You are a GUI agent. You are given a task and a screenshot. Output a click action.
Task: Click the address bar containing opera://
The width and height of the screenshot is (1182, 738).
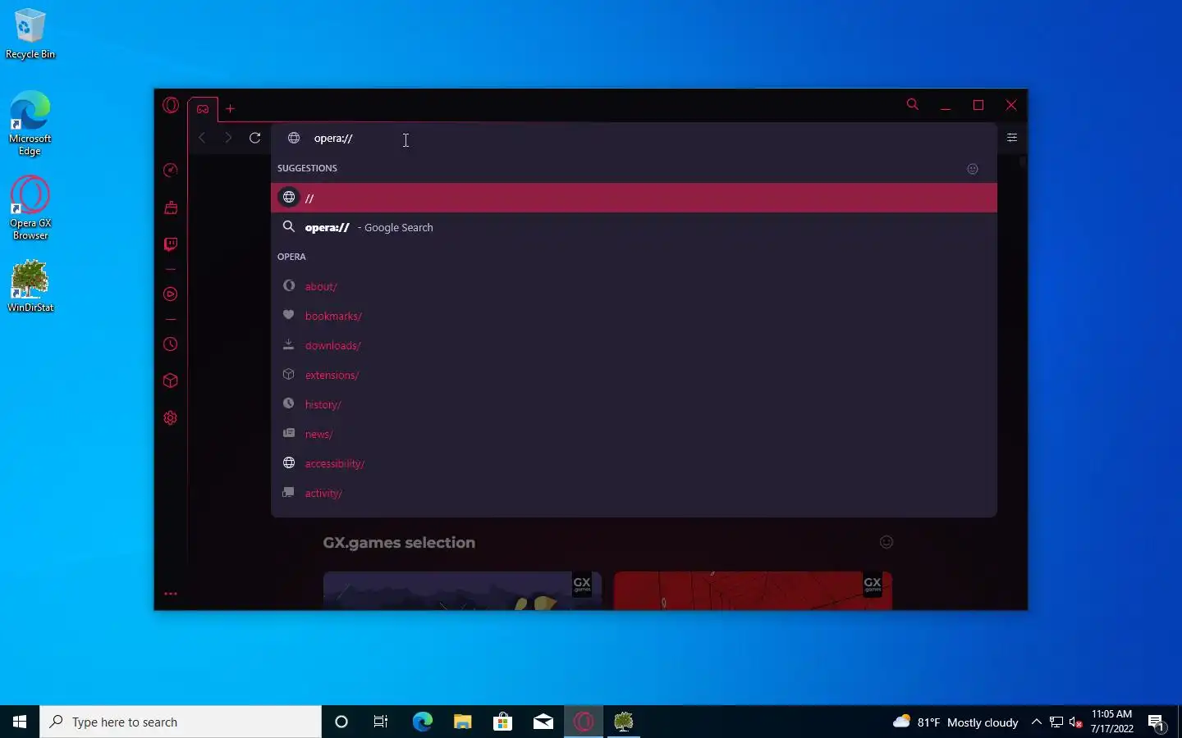click(x=634, y=138)
